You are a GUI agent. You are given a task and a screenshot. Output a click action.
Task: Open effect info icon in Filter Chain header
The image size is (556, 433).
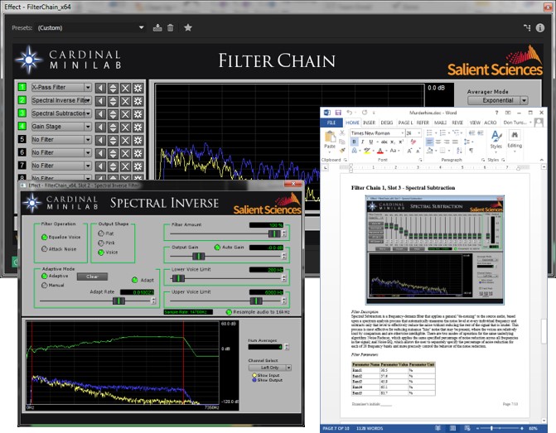pyautogui.click(x=540, y=27)
